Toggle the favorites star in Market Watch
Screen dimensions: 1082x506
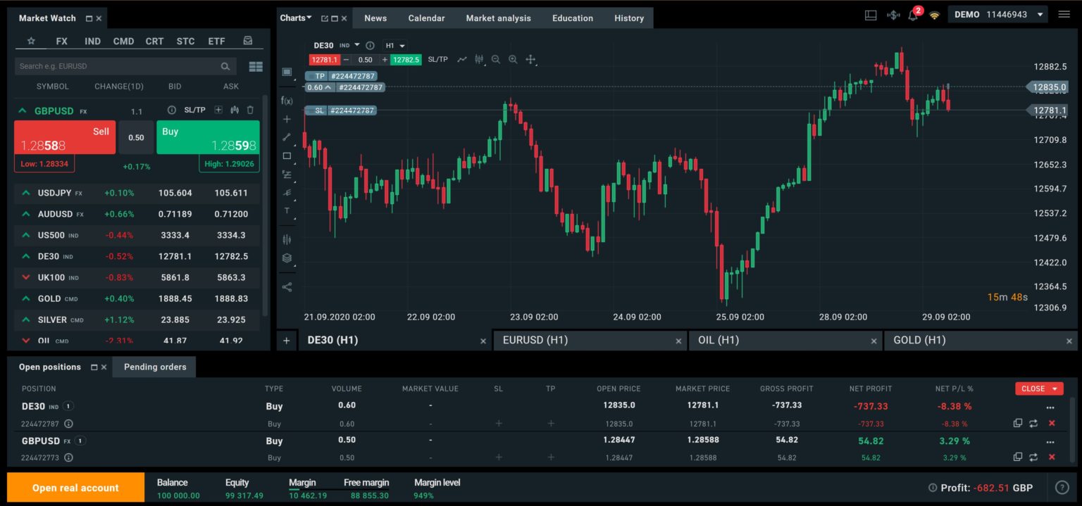(31, 41)
